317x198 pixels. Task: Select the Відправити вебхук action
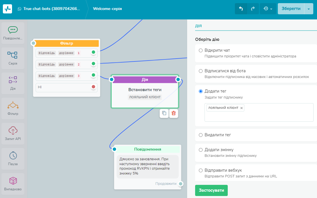(201, 170)
